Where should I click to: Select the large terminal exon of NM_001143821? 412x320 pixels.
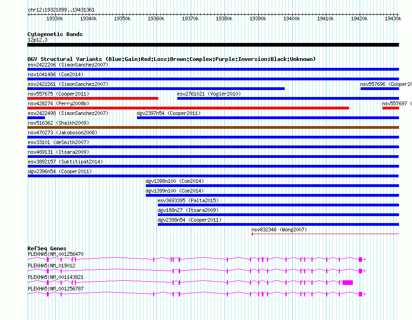pos(348,283)
